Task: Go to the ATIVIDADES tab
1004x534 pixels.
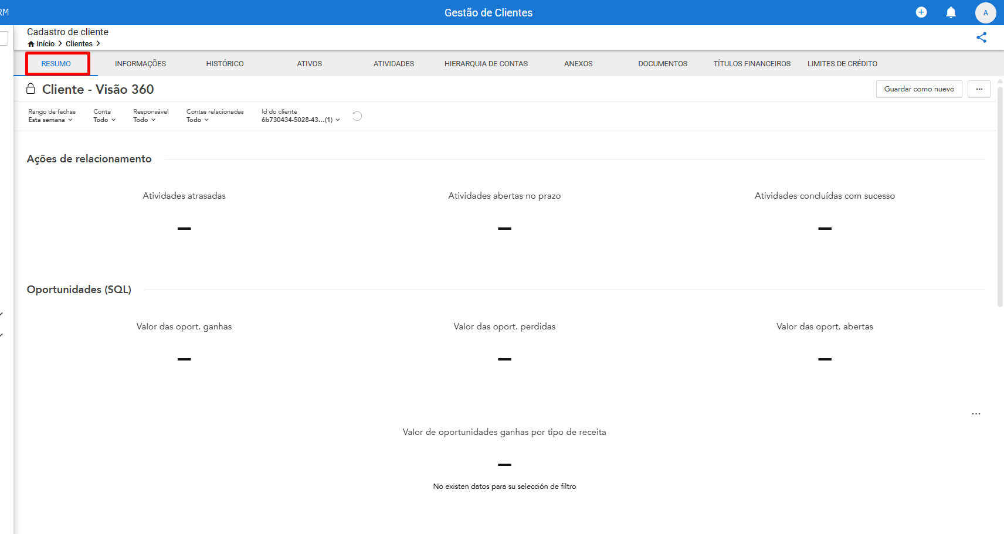Action: coord(394,63)
